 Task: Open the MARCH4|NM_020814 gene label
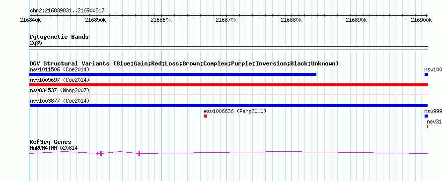tap(54, 148)
